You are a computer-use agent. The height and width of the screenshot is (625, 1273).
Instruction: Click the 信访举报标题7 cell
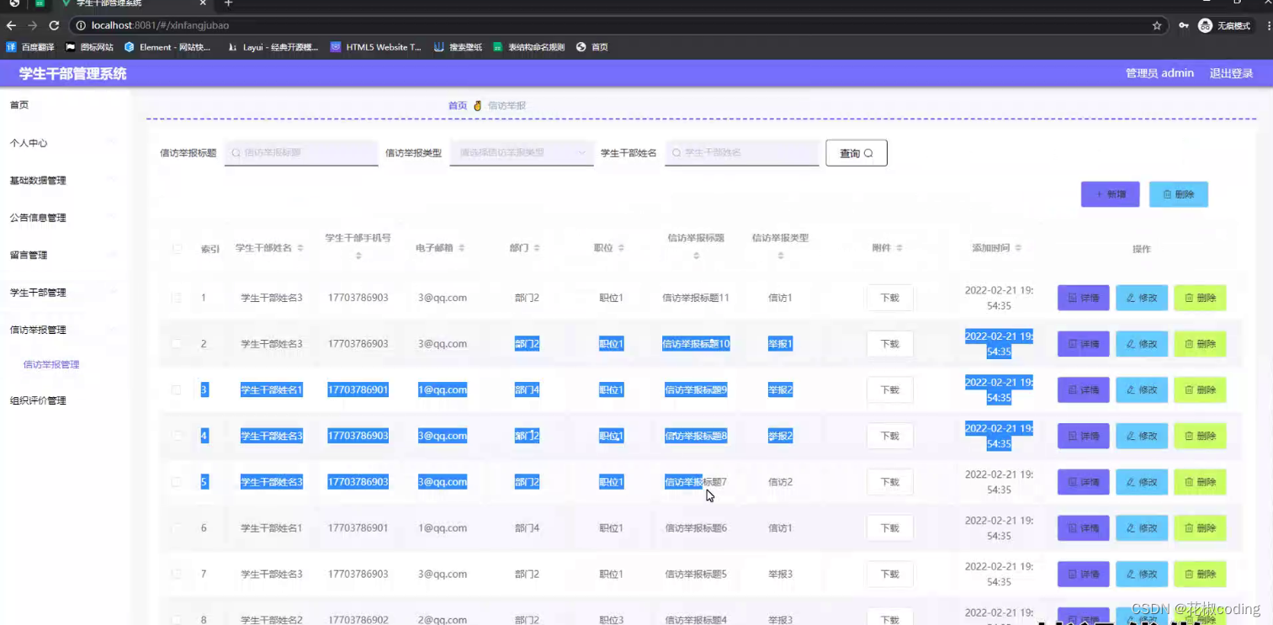pos(696,482)
